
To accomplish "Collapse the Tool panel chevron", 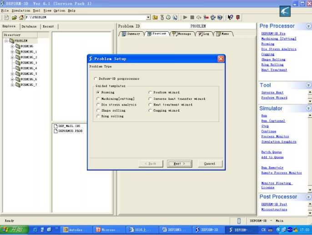I will pyautogui.click(x=308, y=85).
